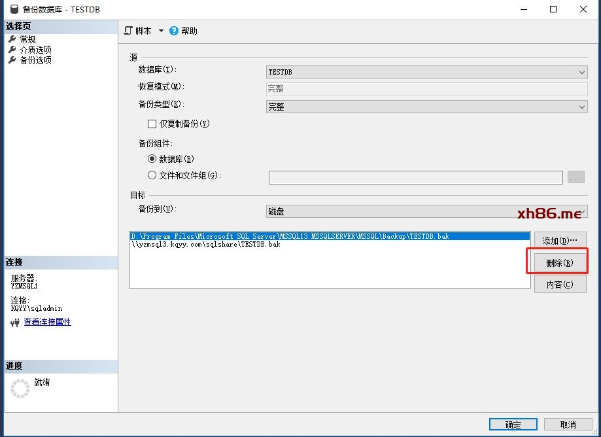Click the script icon in toolbar
This screenshot has height=437, width=601.
(x=129, y=31)
